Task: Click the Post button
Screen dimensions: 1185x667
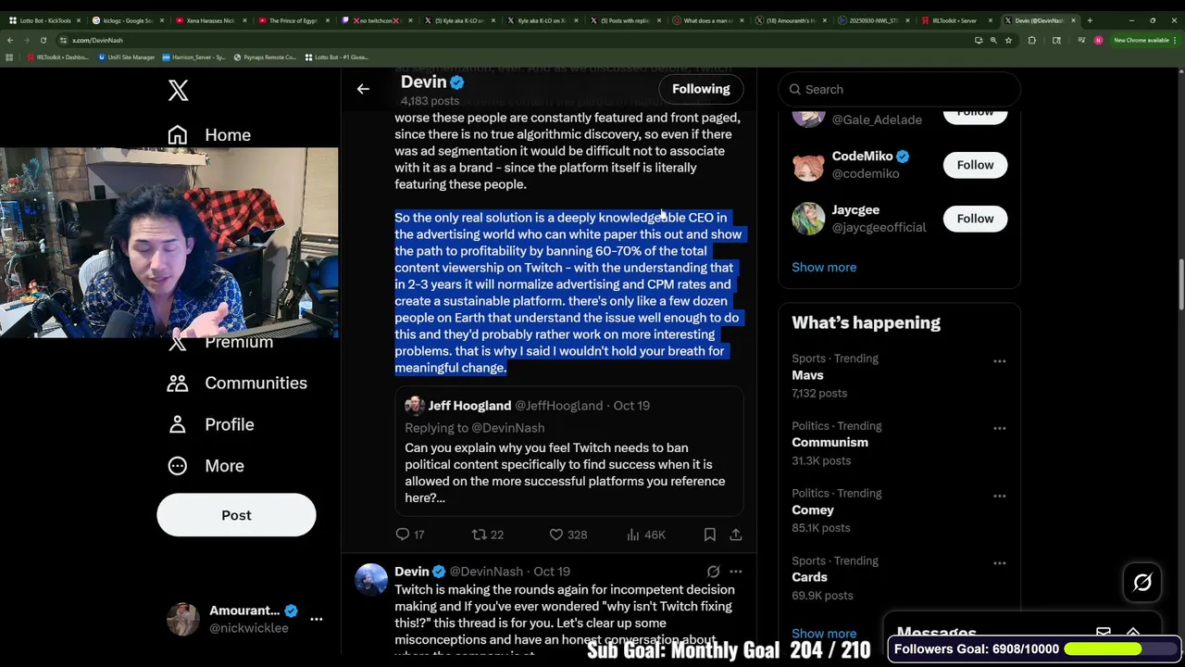Action: pyautogui.click(x=236, y=515)
